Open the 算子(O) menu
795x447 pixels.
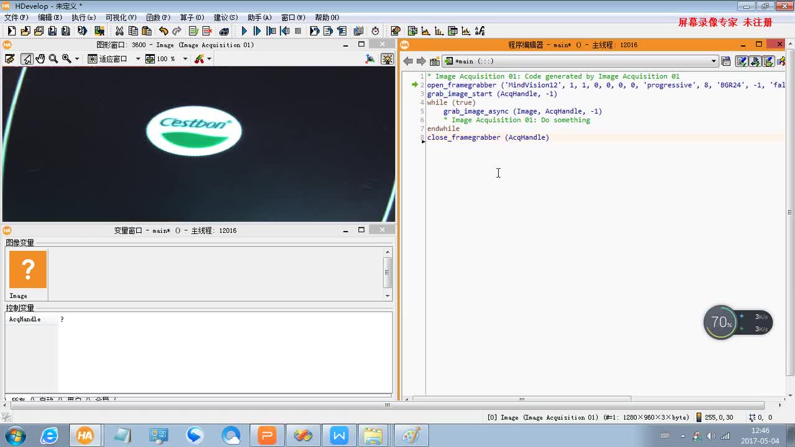(192, 18)
